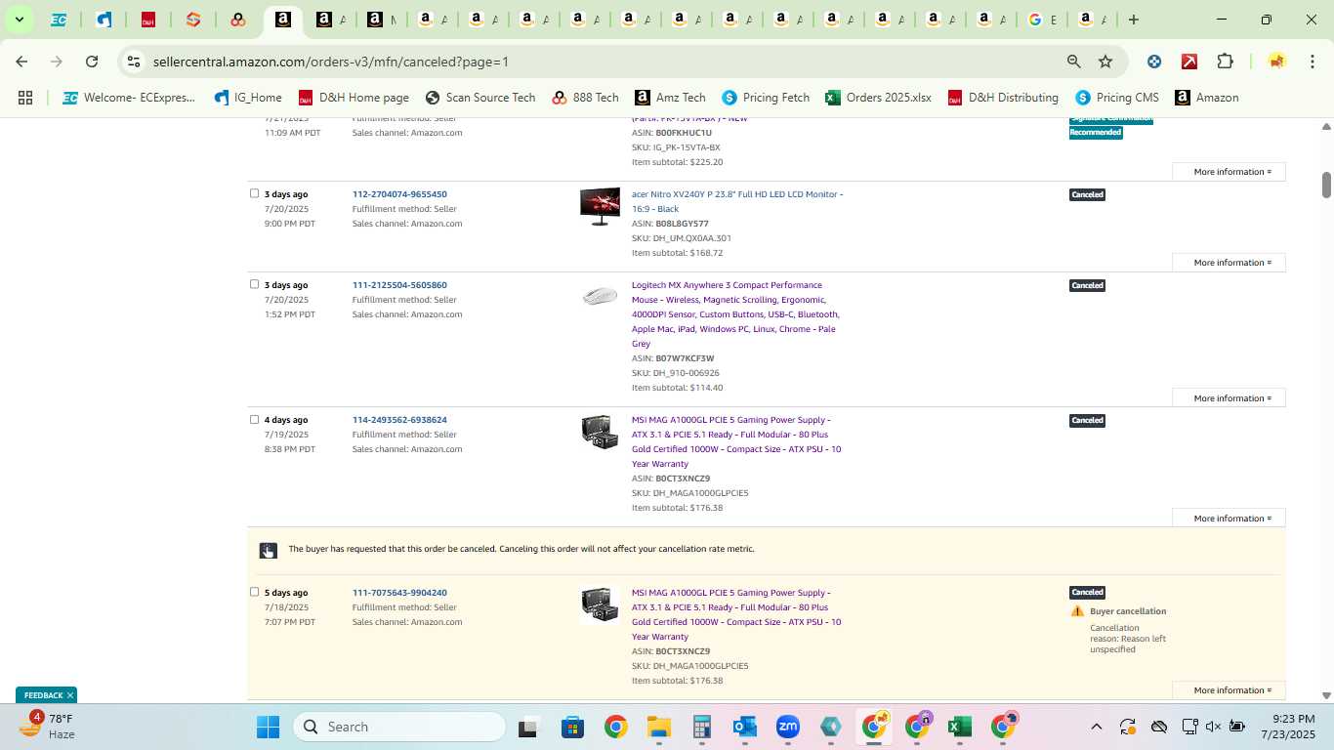Viewport: 1334px width, 750px height.
Task: Reload the Seller Central page
Action: point(92,62)
